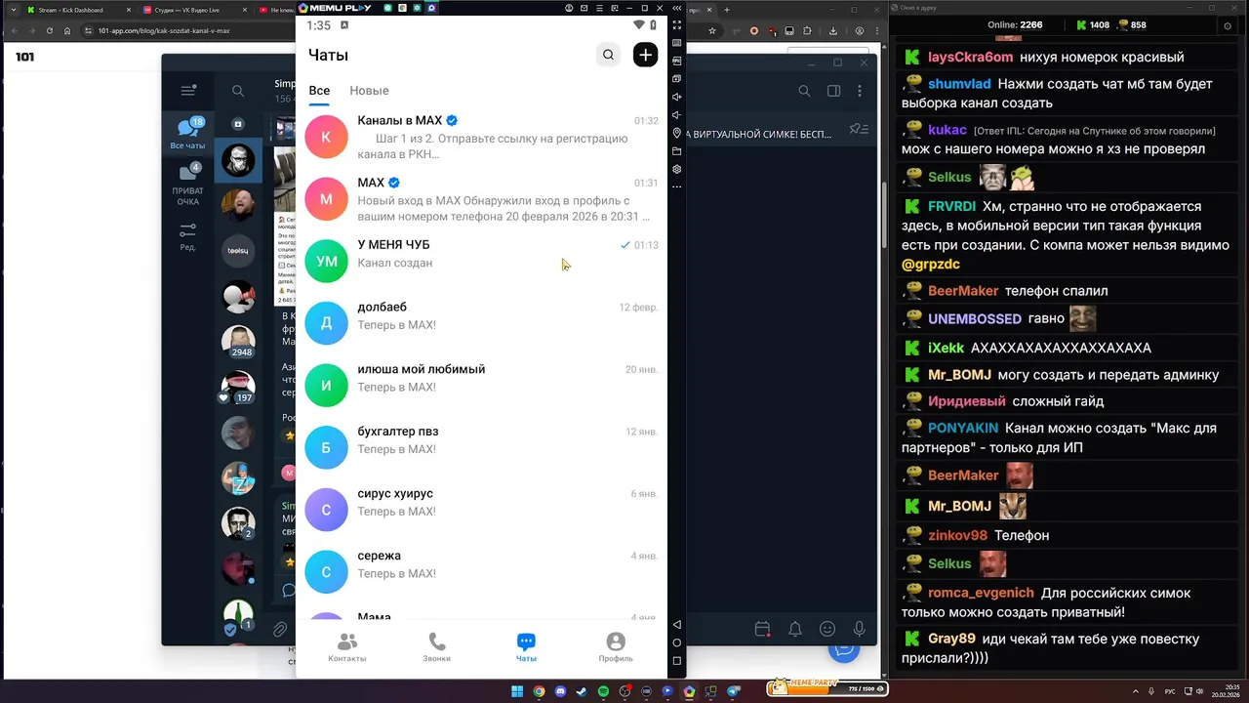Open the Звонки bottom tab

tap(436, 647)
